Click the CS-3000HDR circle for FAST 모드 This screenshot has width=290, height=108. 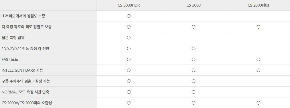coord(129,59)
